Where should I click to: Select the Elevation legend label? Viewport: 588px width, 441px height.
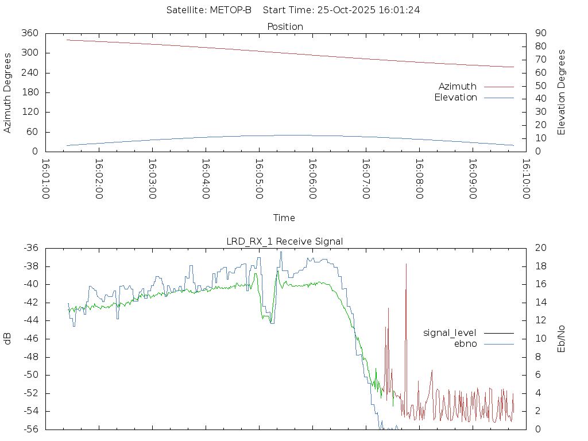pos(455,98)
